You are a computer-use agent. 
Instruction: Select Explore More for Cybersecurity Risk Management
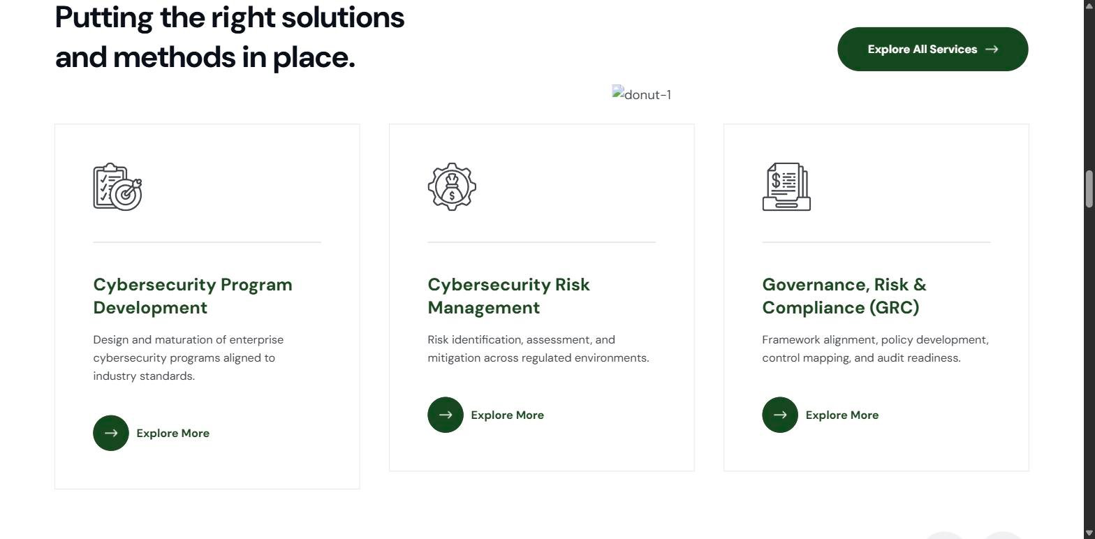coord(508,415)
